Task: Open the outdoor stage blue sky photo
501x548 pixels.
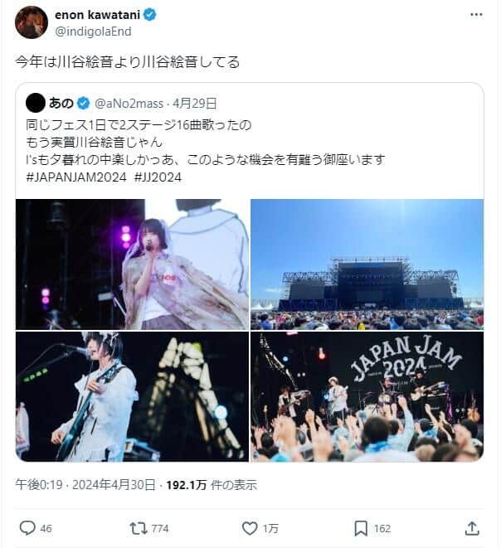Action: point(367,264)
